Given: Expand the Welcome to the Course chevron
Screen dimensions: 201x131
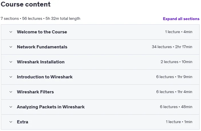Looking at the screenshot, I should [11, 32].
